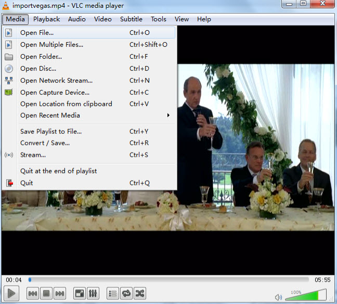Open extended settings equalizer icon
This screenshot has height=304, width=337.
93,293
